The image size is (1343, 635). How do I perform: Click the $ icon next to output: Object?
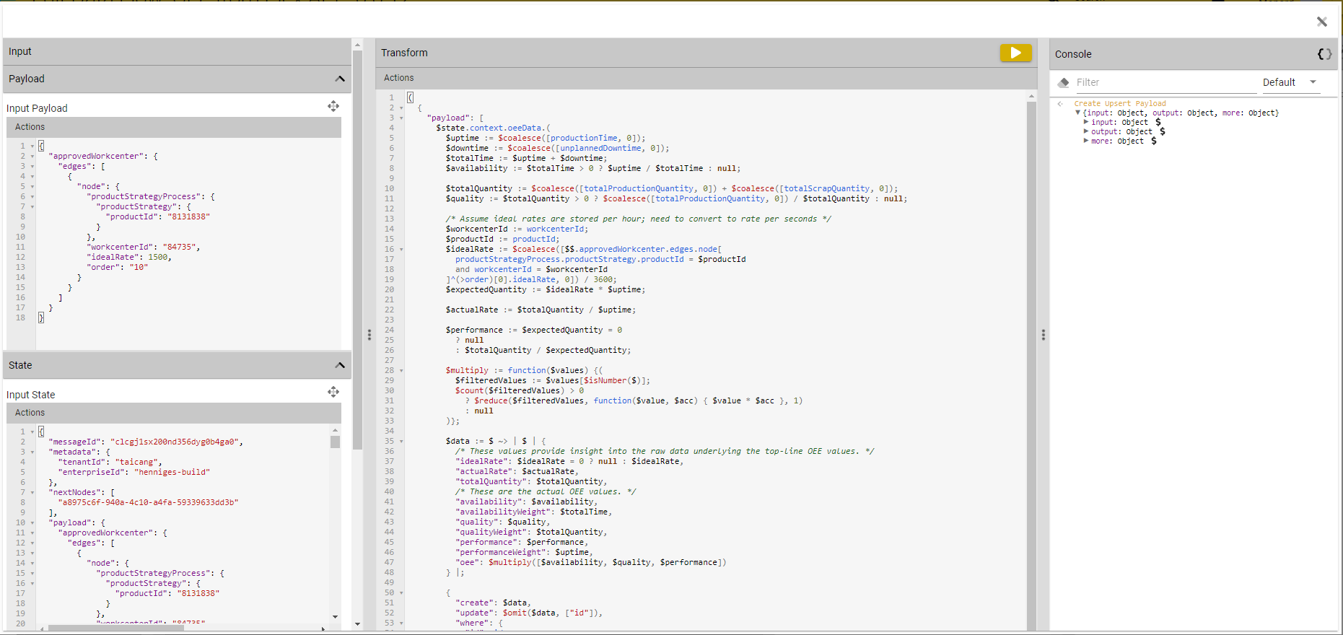[x=1163, y=131]
